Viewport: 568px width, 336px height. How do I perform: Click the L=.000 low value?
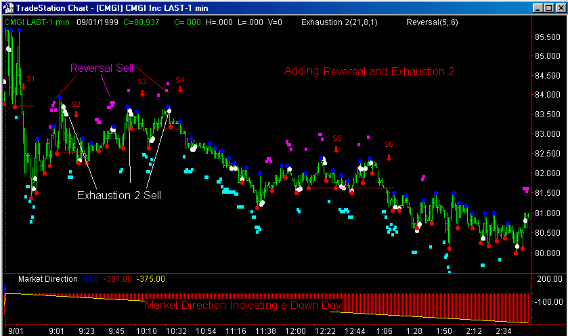[250, 22]
